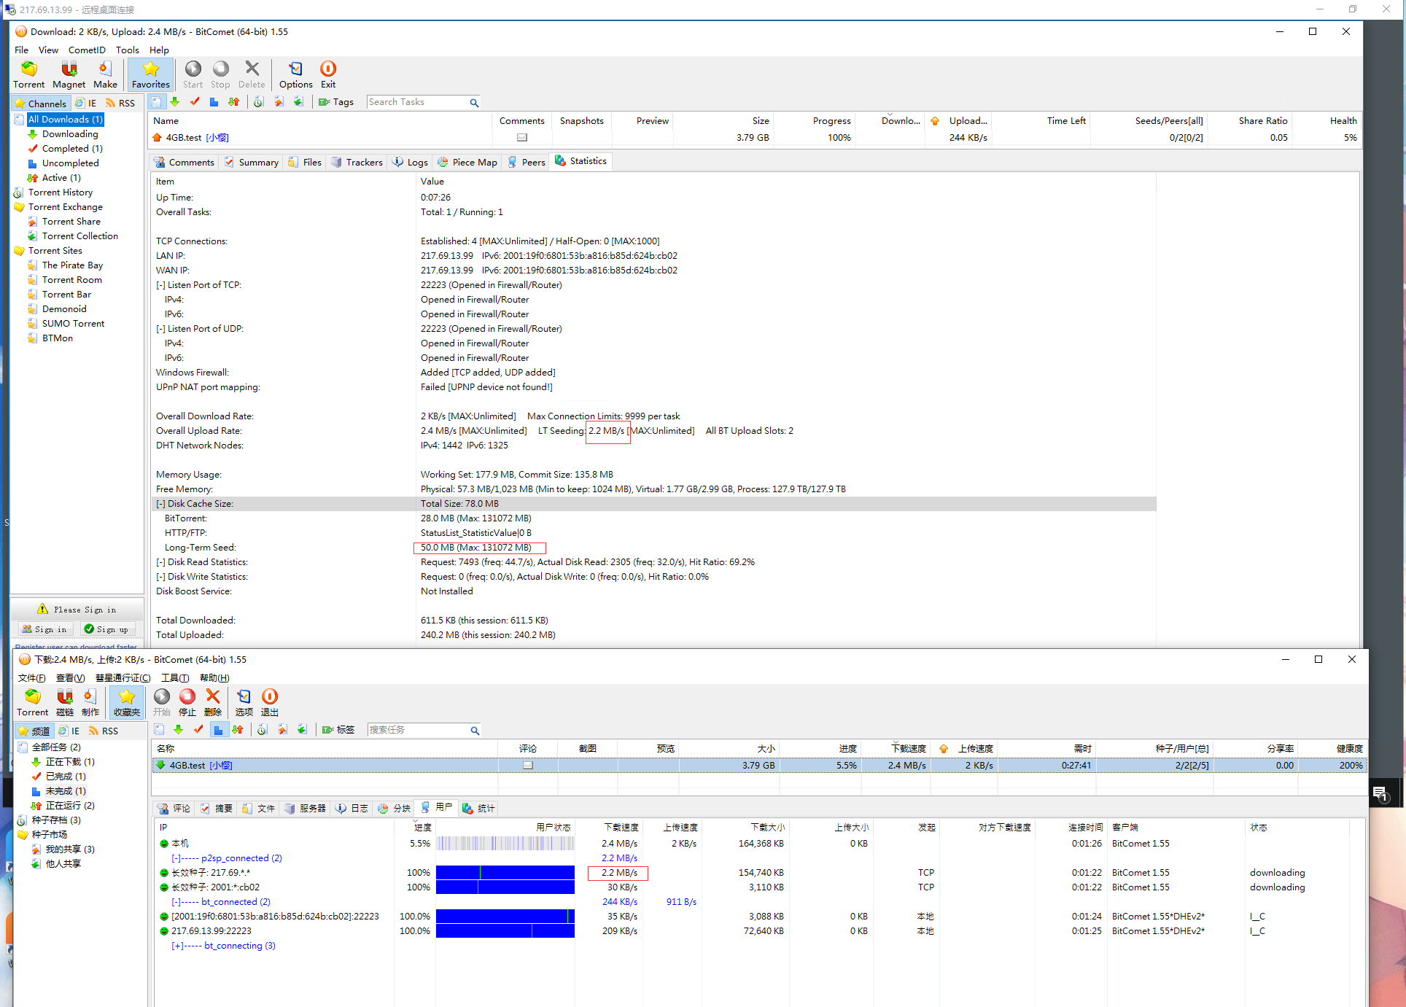Click the blue progress bar of 217.69.13.99:22223 peer
Viewport: 1406px width, 1007px height.
pyautogui.click(x=505, y=931)
